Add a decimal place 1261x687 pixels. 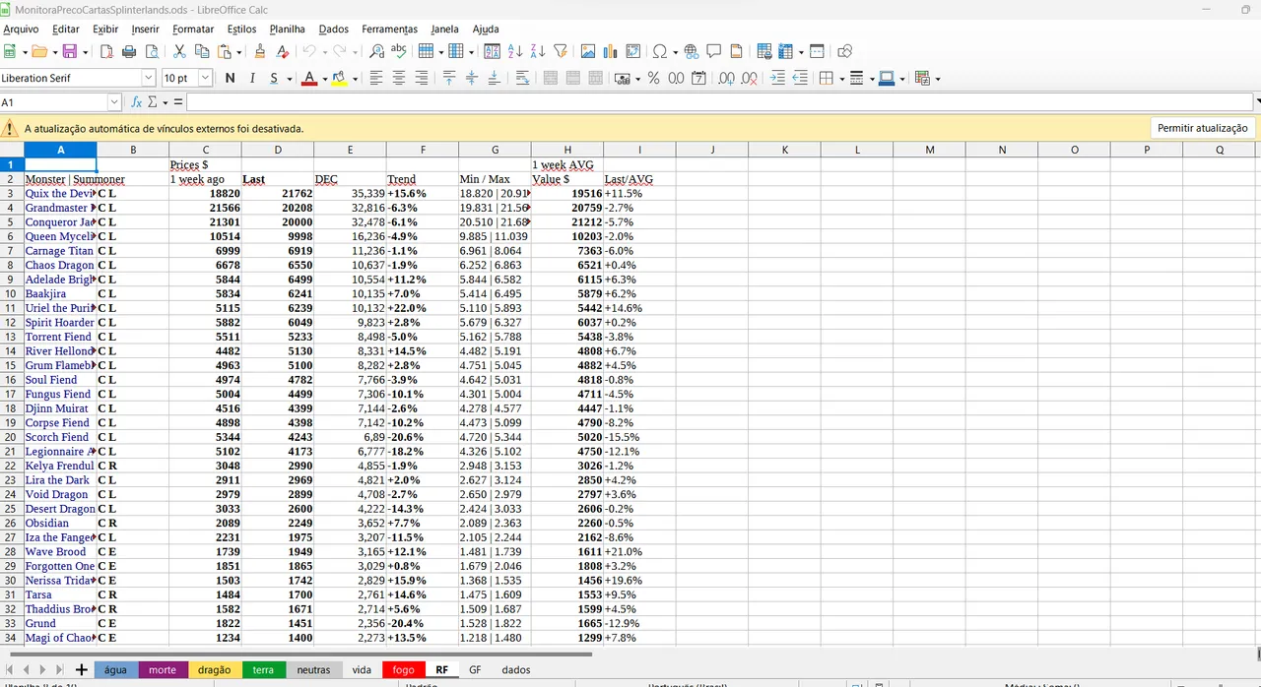pyautogui.click(x=726, y=78)
